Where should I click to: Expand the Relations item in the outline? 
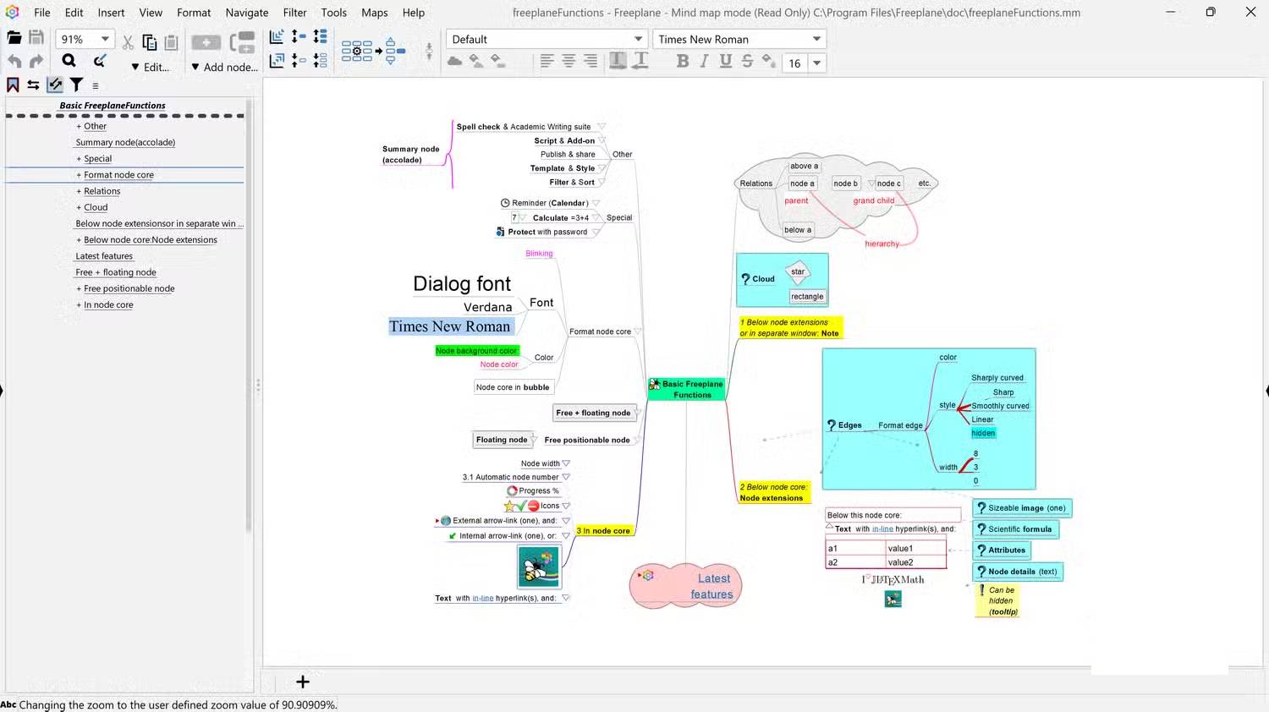coord(79,192)
